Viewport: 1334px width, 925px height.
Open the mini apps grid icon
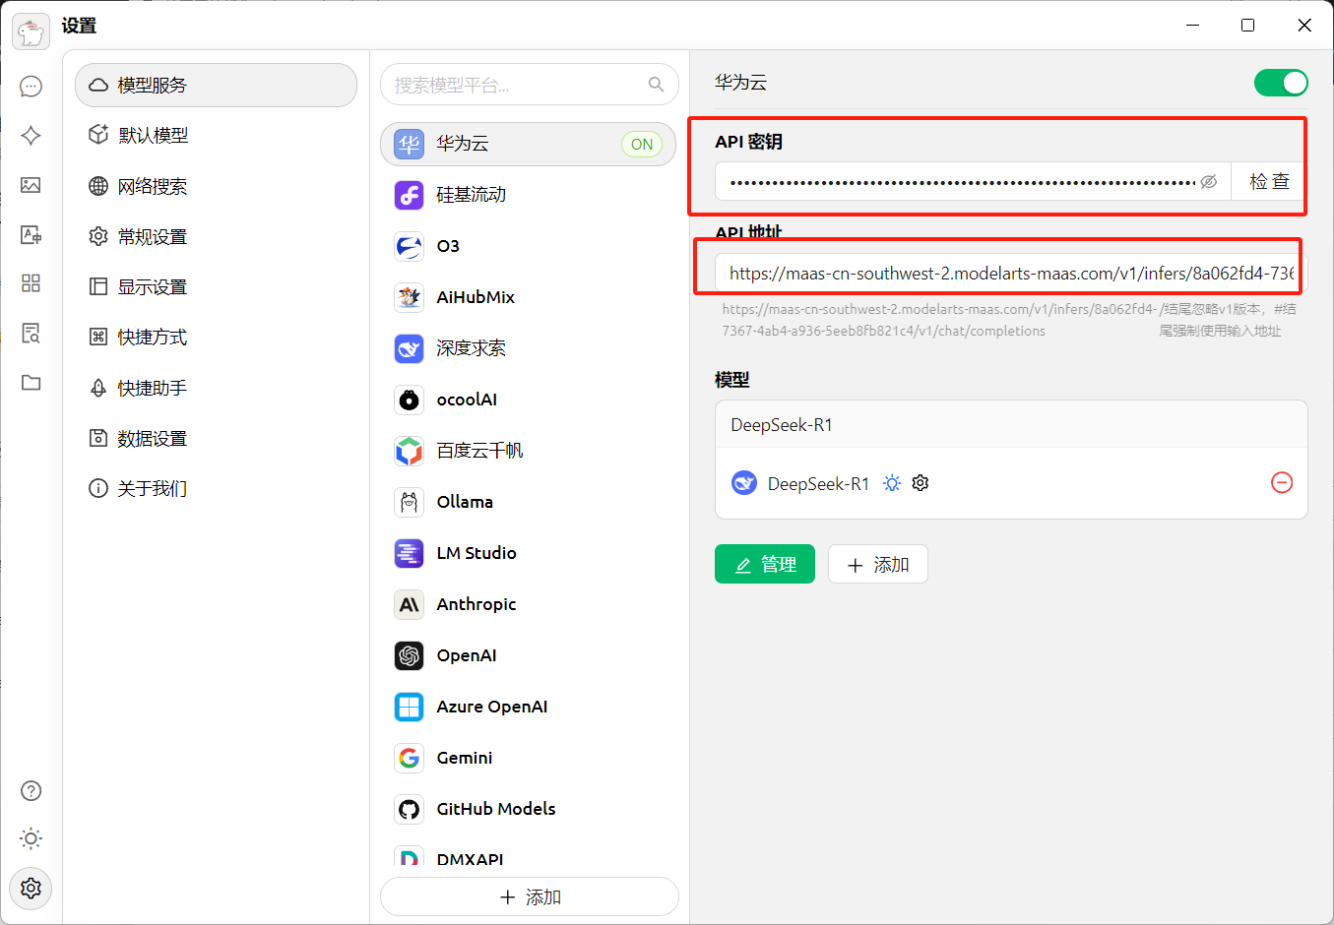click(x=31, y=283)
